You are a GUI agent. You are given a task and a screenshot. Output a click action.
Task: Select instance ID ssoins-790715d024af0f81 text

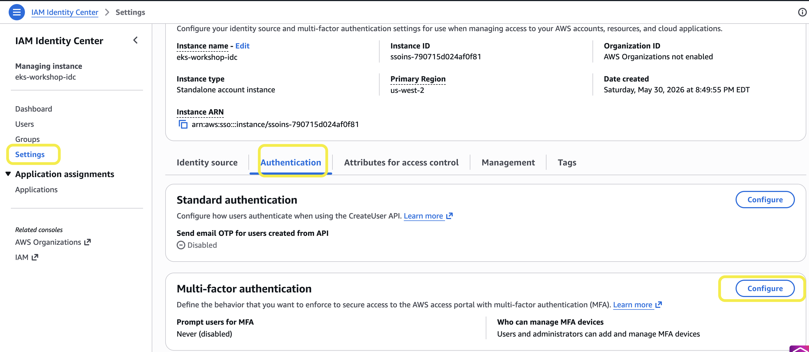click(x=436, y=57)
